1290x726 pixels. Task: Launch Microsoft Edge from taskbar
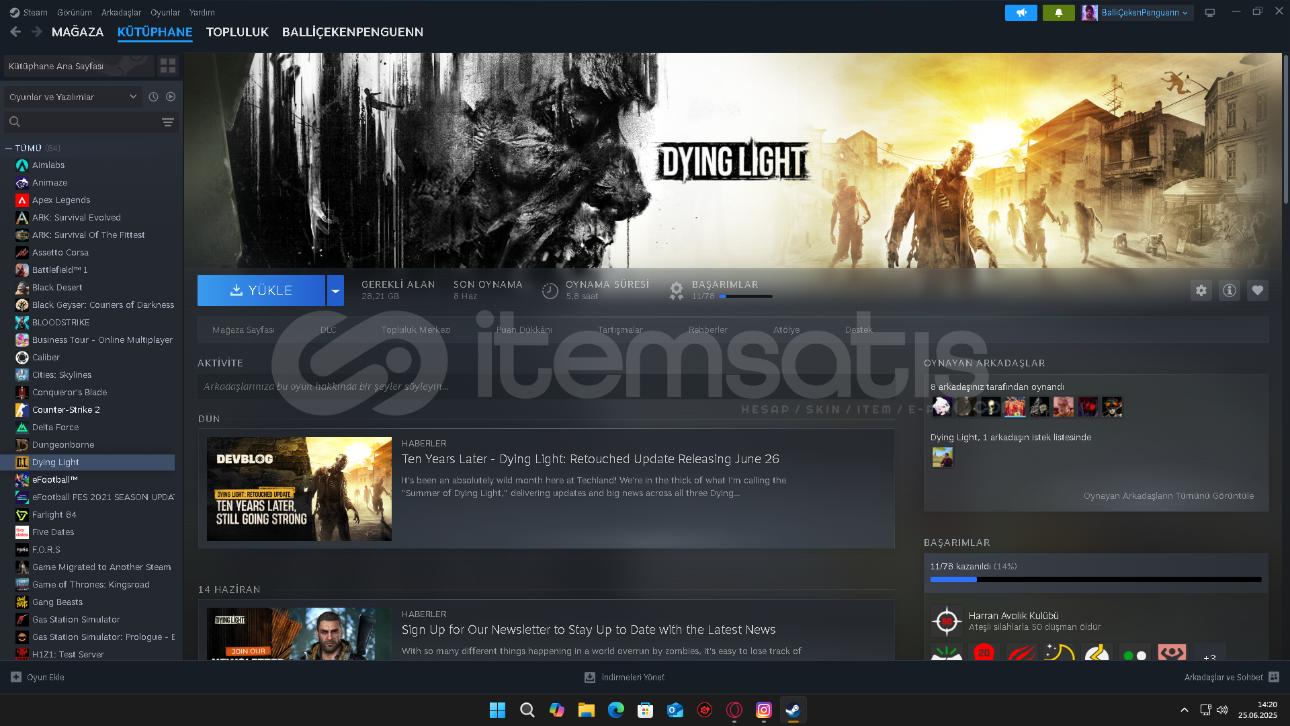(616, 710)
